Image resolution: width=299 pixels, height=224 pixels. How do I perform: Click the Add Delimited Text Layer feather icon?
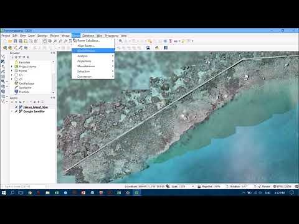coord(3,72)
